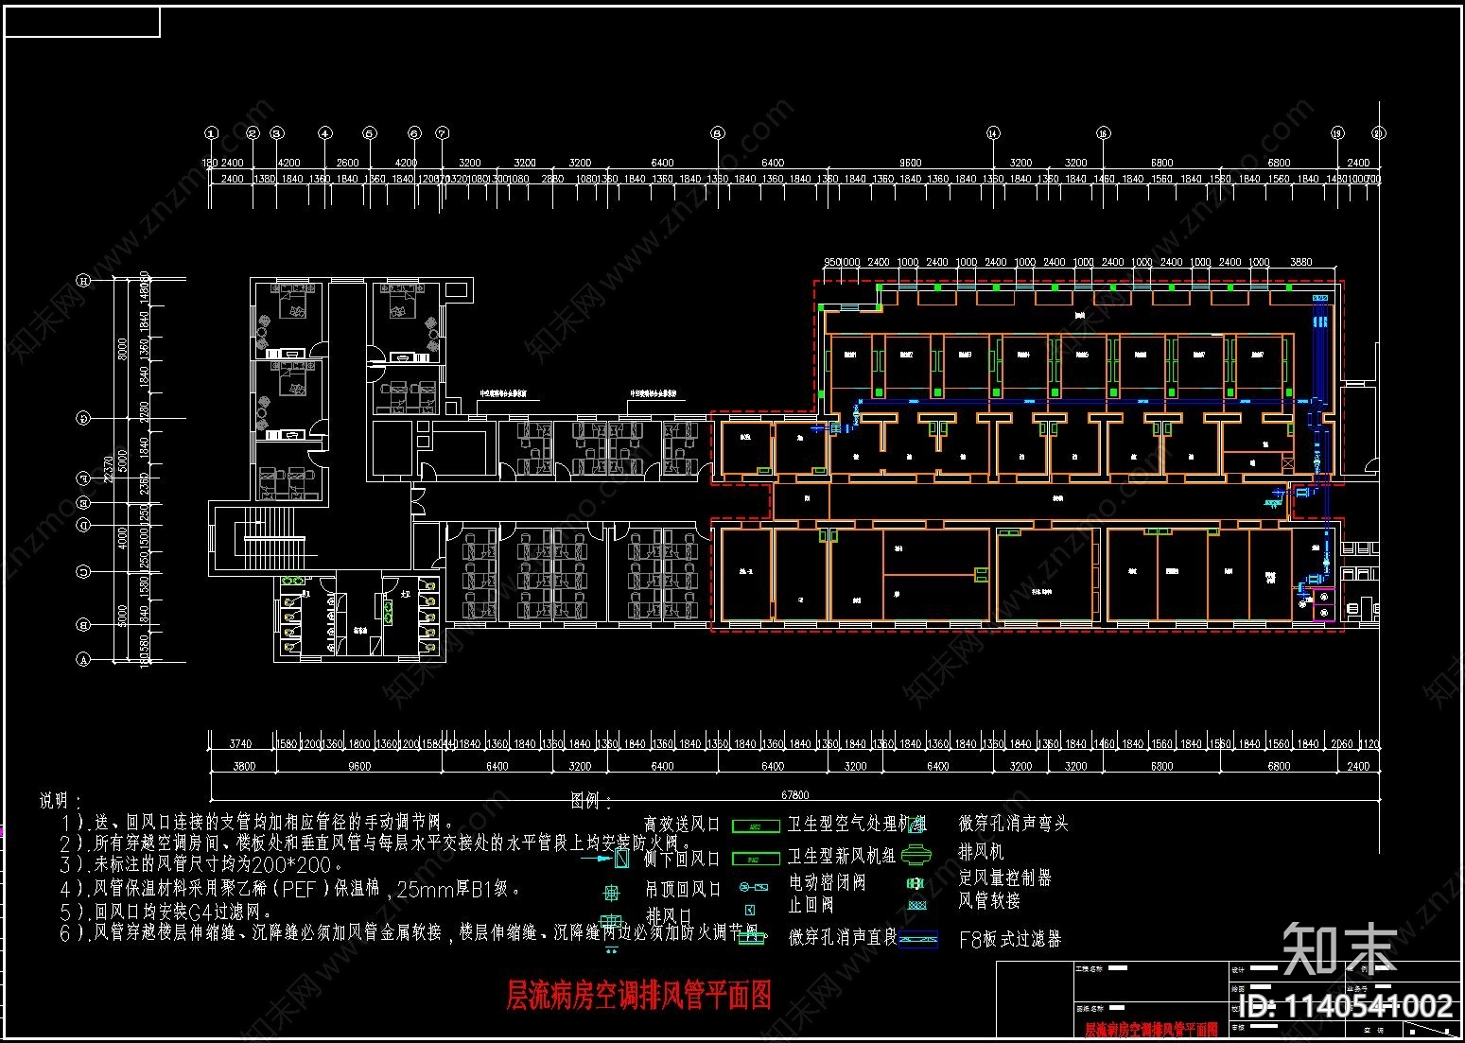The height and width of the screenshot is (1043, 1465).
Task: Click the 3740 dimension at bottom left
Action: [x=241, y=744]
